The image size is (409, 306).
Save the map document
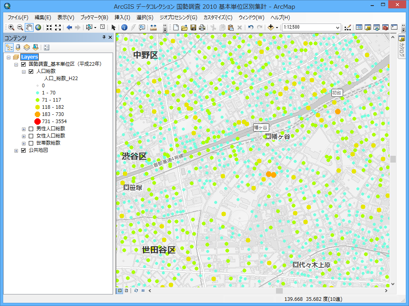click(x=193, y=27)
